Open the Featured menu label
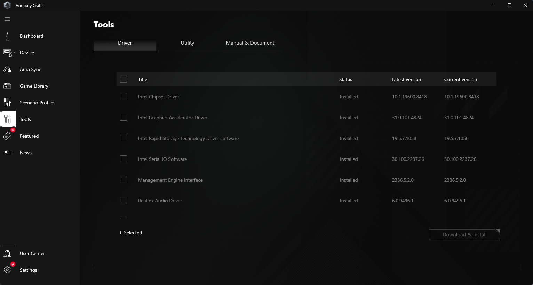The width and height of the screenshot is (533, 285). (x=29, y=136)
